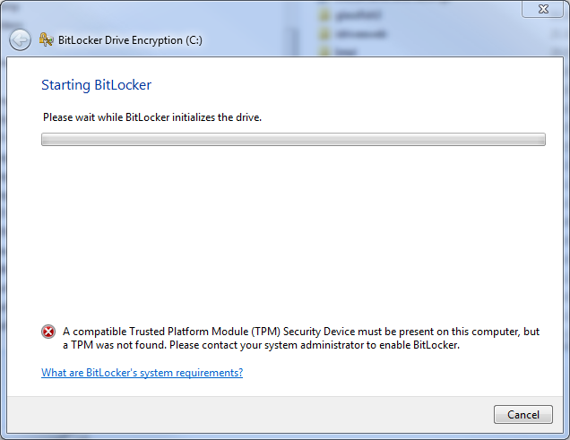Select the topmost blurred folder icon behind dialog

pos(324,15)
